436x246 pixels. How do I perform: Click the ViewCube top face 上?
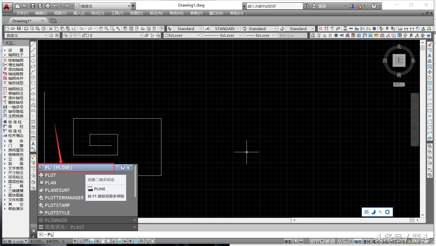click(x=399, y=60)
